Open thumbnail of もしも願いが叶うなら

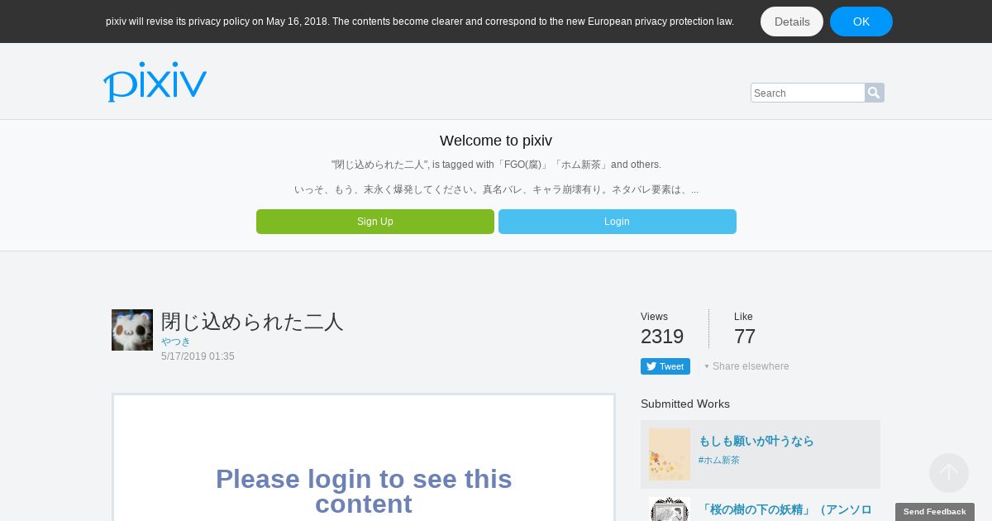point(670,454)
